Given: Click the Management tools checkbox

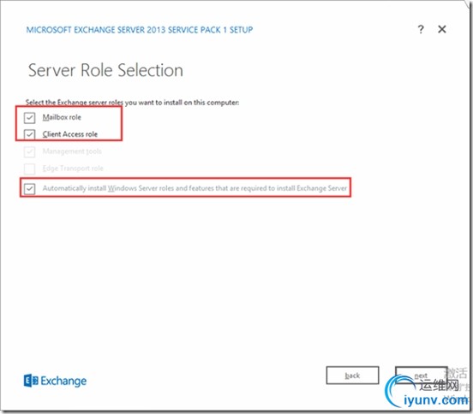Looking at the screenshot, I should click(29, 151).
